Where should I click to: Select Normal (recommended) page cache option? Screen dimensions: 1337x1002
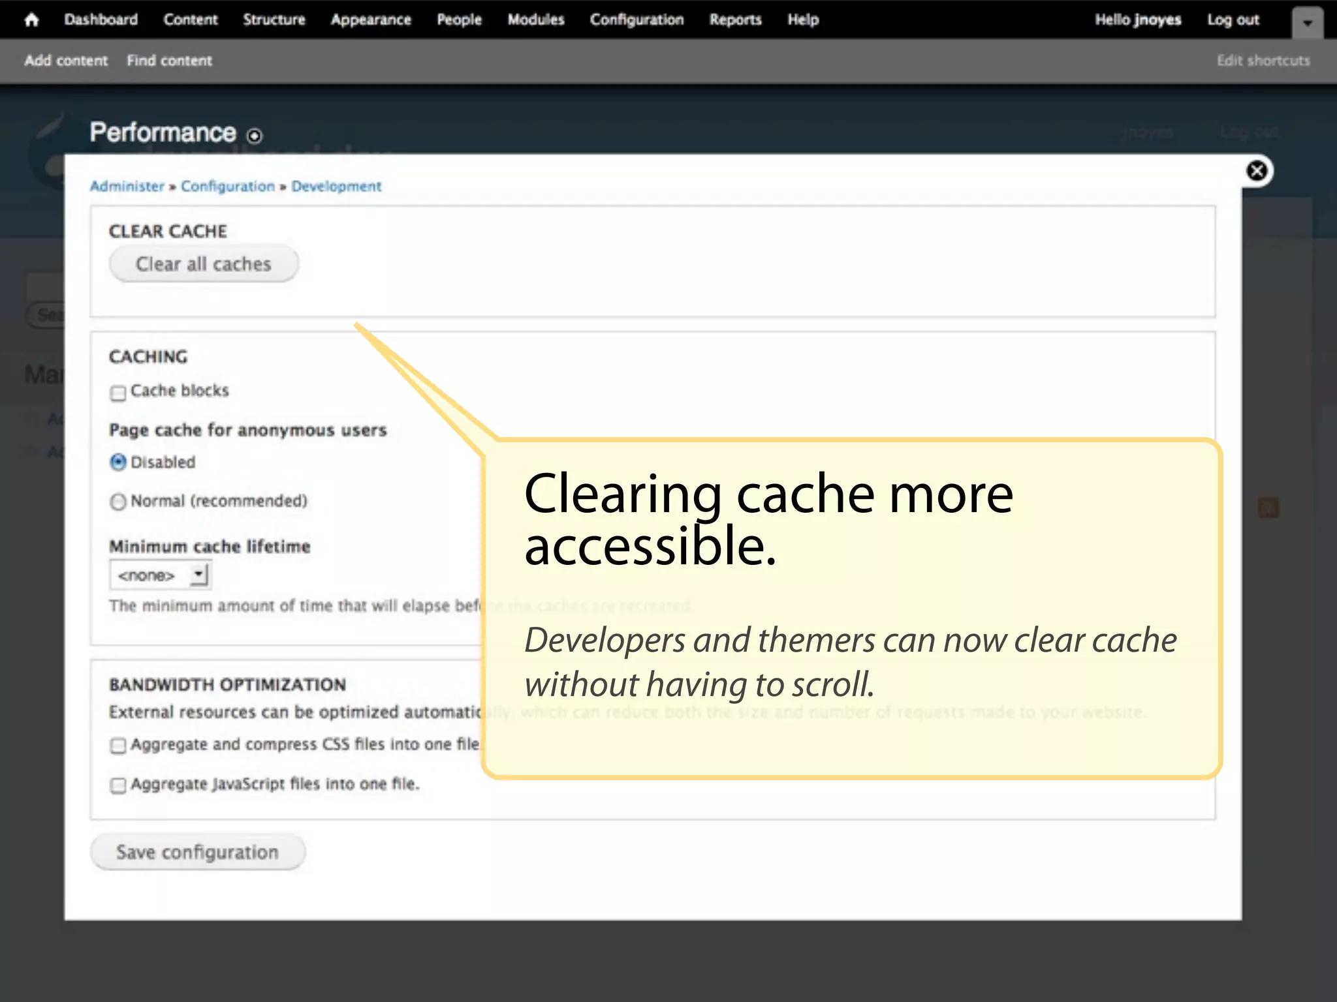pyautogui.click(x=118, y=502)
